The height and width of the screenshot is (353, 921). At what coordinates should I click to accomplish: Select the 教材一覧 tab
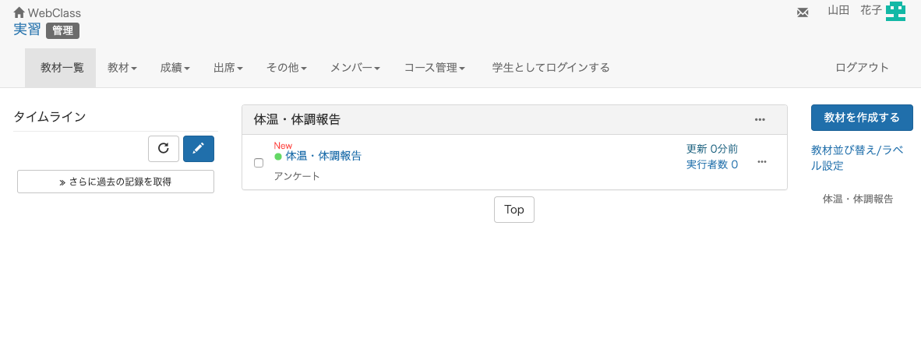pyautogui.click(x=62, y=68)
